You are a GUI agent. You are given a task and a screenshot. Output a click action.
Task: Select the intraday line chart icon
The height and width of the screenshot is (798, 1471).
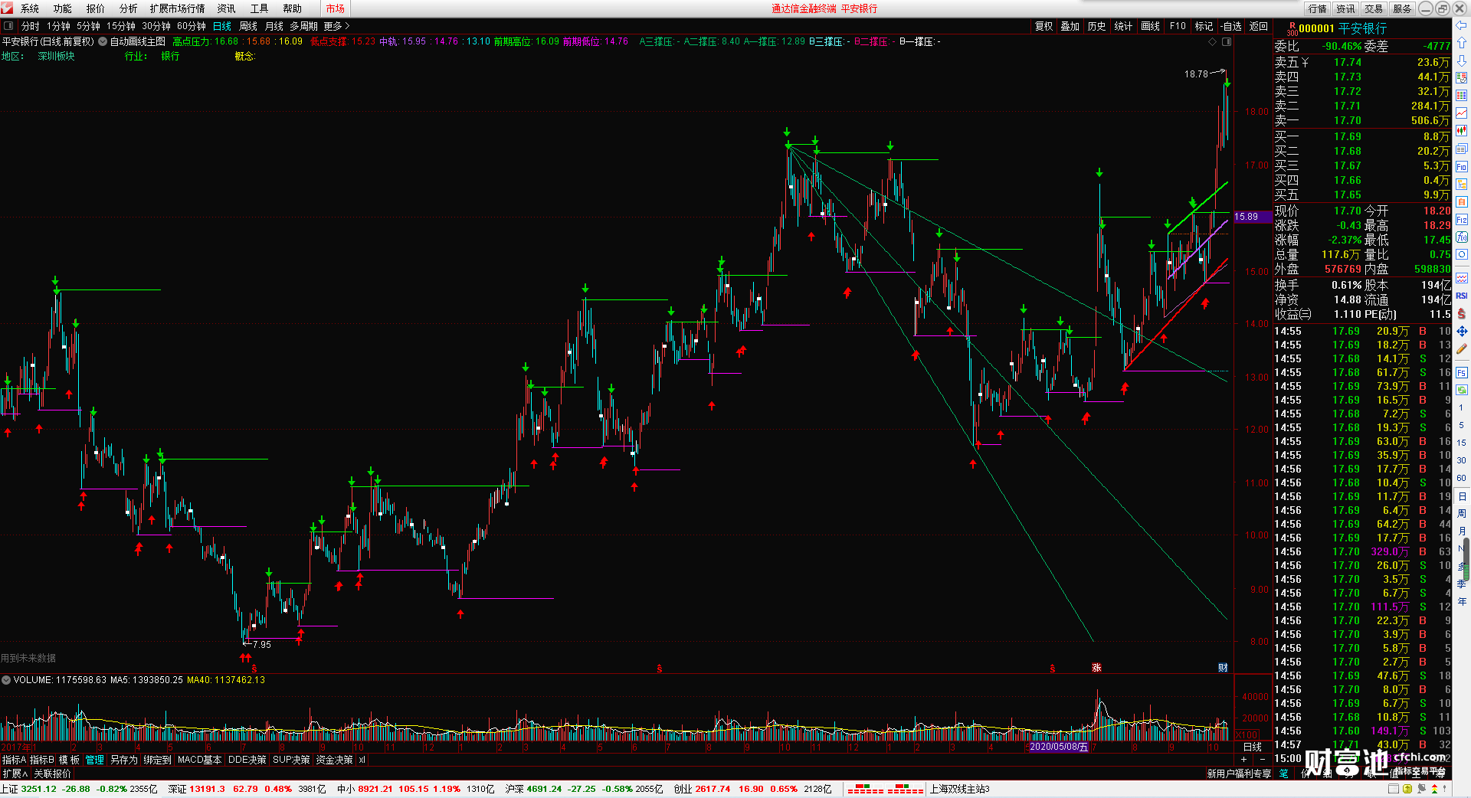click(1462, 113)
